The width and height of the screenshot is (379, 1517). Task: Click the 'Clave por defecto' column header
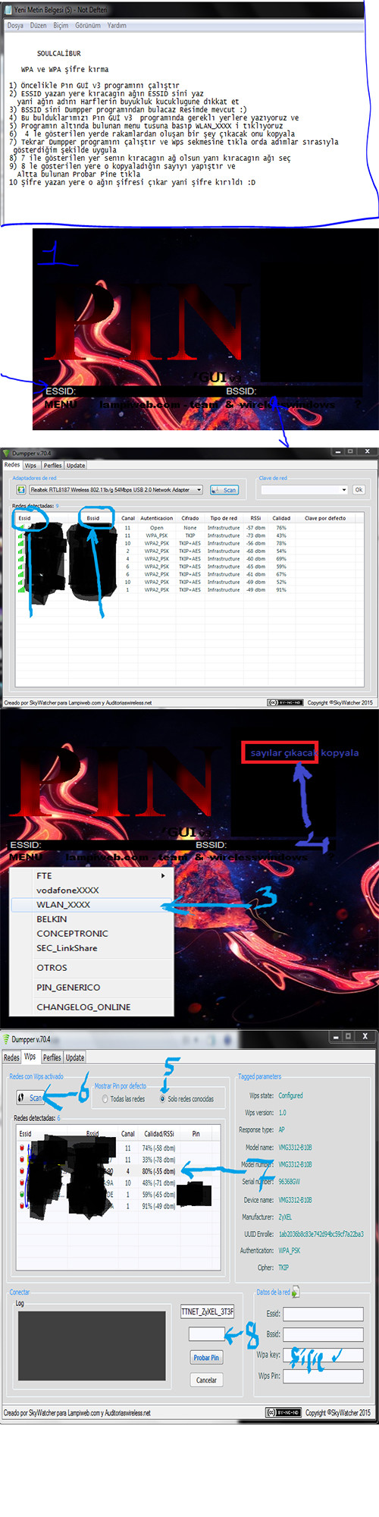pos(325,518)
